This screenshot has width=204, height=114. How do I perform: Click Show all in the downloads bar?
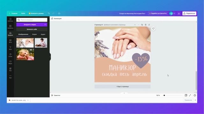tap(188, 100)
